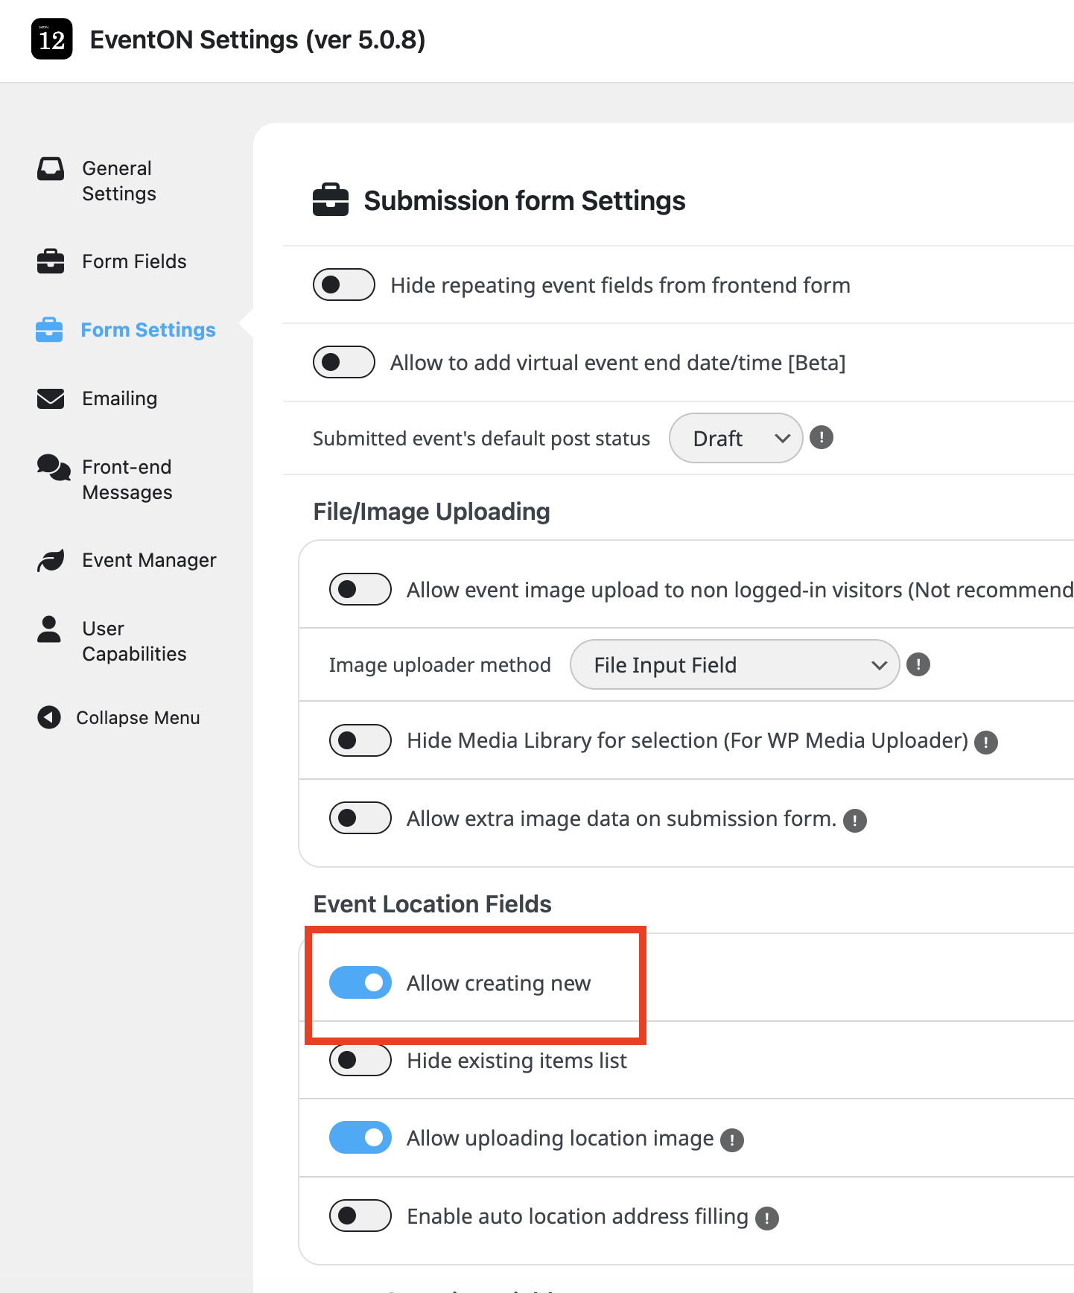
Task: Click the User Capabilities person icon
Action: (49, 629)
